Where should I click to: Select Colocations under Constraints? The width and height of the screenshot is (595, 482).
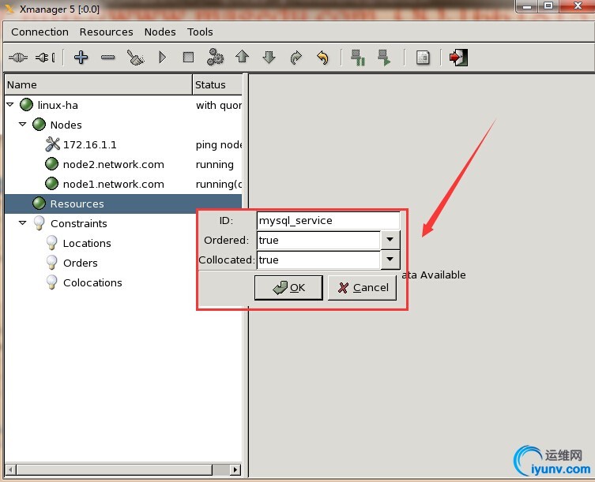coord(92,282)
